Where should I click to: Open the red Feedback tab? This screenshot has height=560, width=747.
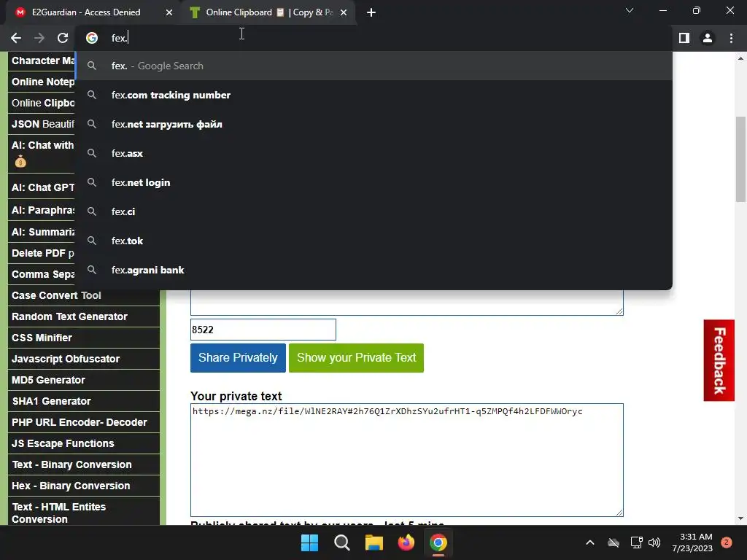click(x=719, y=360)
